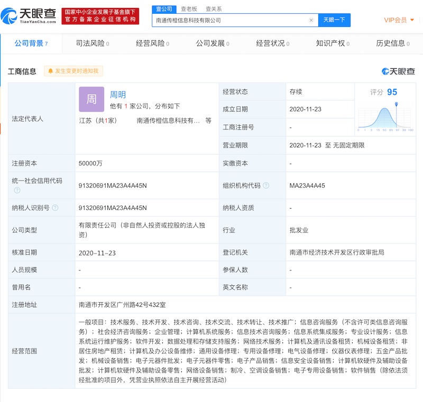Click help icon next to 统一社会信用代码
The width and height of the screenshot is (423, 402).
coord(17,190)
